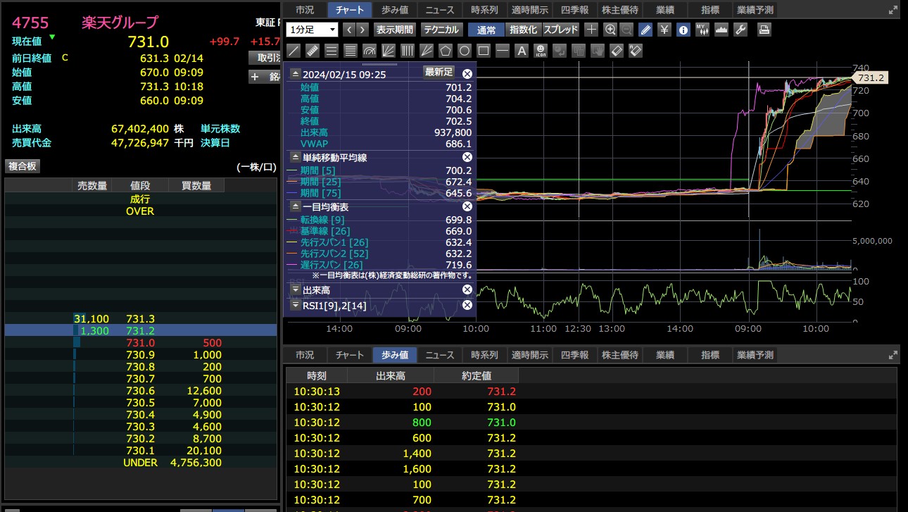This screenshot has height=512, width=908.
Task: Click the 表示期間 button
Action: [395, 30]
